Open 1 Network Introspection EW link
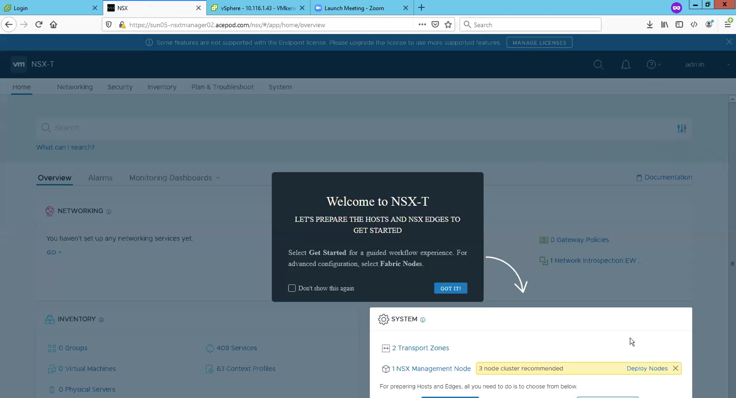The height and width of the screenshot is (398, 736). tap(596, 260)
